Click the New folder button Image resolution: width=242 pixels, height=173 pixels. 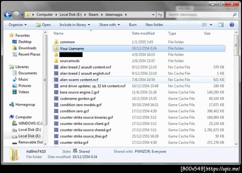154,25
